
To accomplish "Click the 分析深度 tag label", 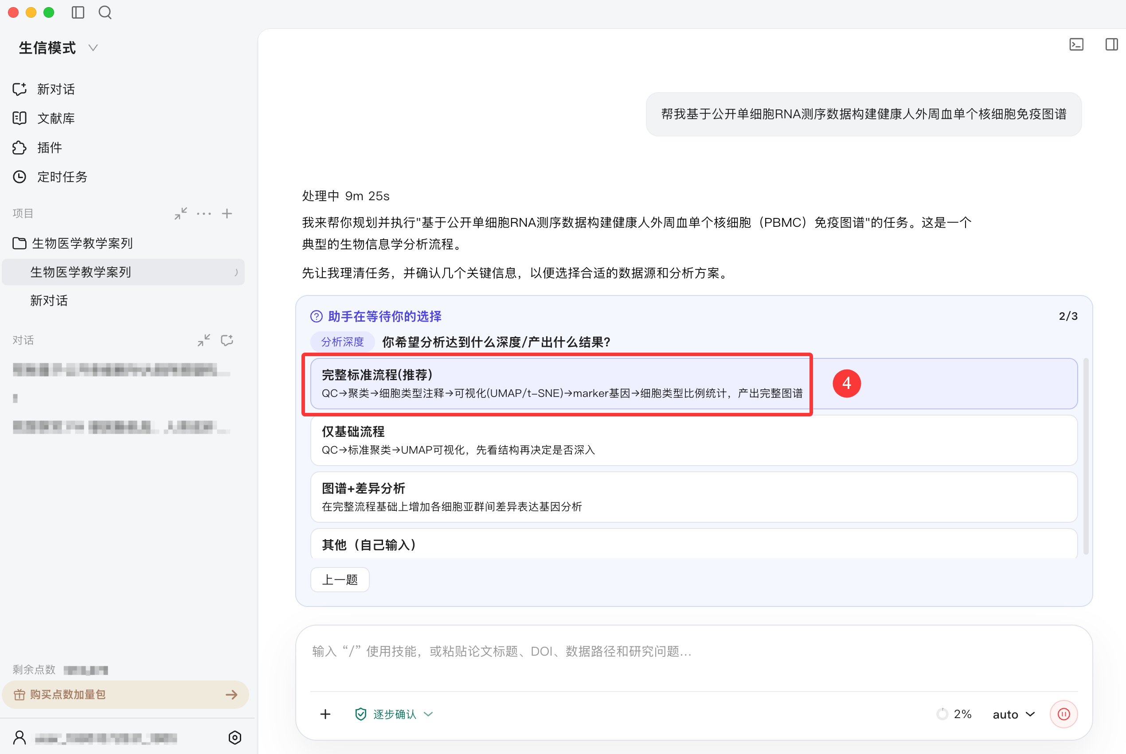I will pos(343,342).
